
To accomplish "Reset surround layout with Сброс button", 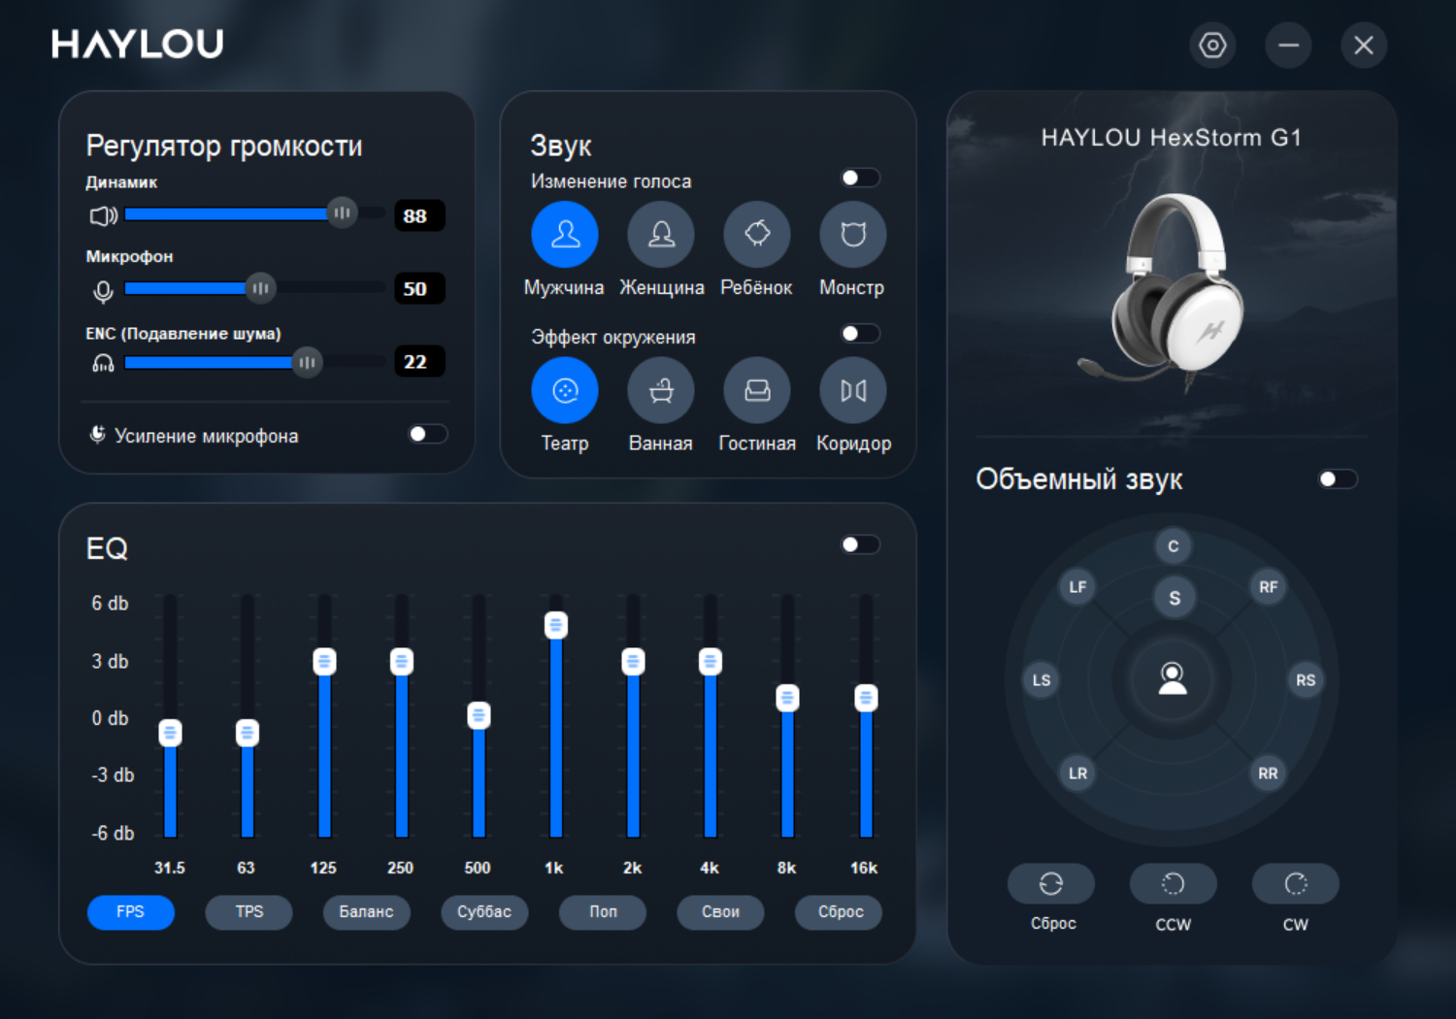I will pyautogui.click(x=1051, y=883).
